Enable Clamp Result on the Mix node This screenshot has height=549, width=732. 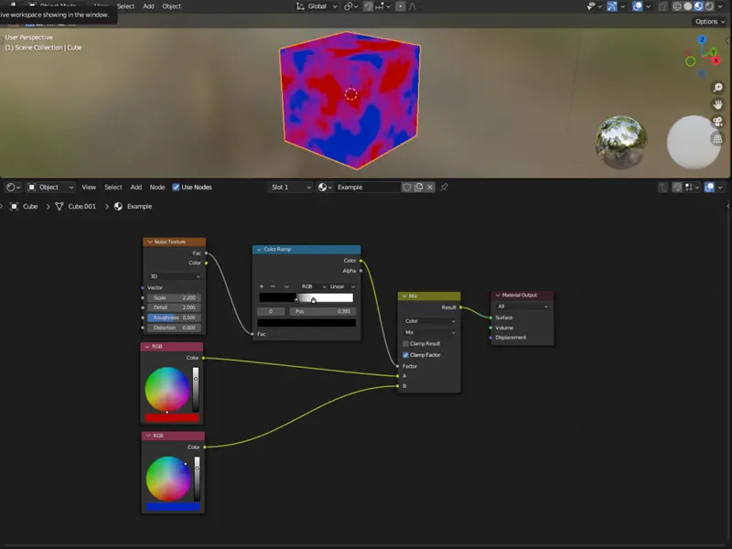pyautogui.click(x=404, y=345)
